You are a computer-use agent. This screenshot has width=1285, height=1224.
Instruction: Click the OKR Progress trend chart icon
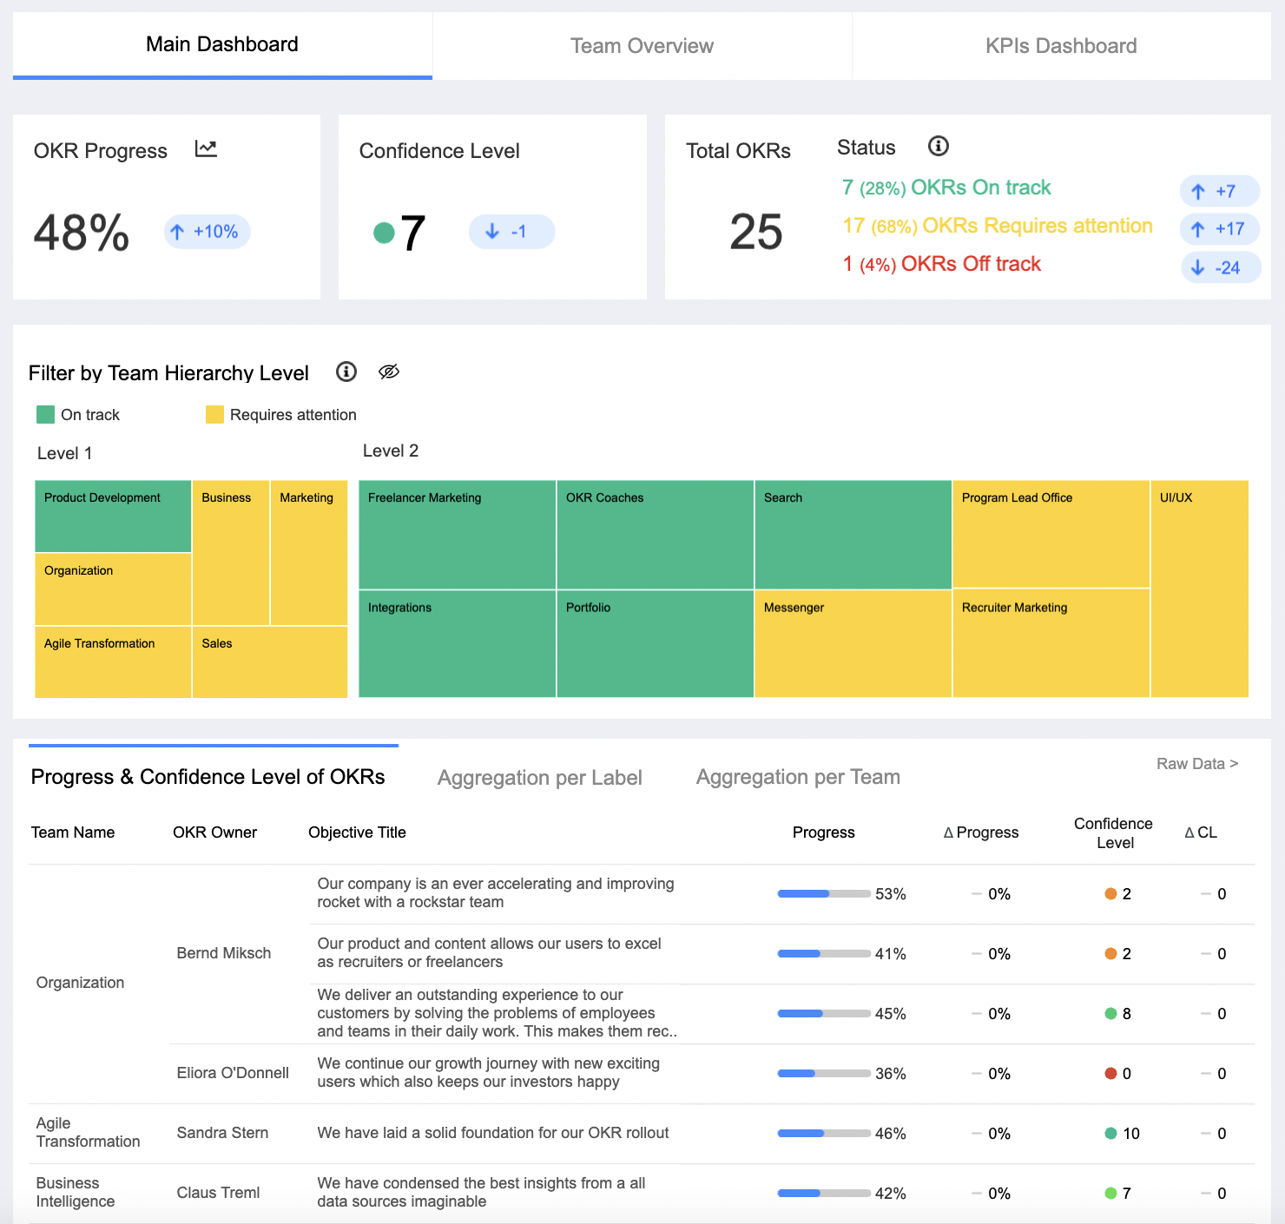click(206, 149)
